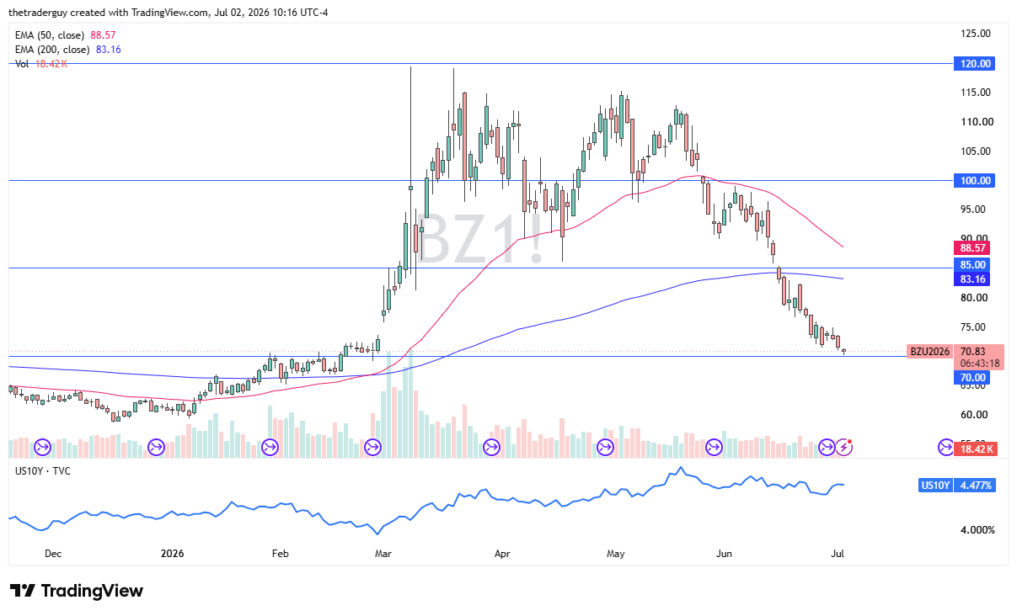Select the Vol 18.42K legend
This screenshot has width=1017, height=616.
(x=41, y=64)
